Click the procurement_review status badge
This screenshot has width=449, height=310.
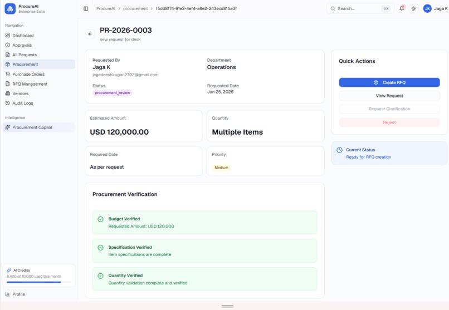pos(113,92)
